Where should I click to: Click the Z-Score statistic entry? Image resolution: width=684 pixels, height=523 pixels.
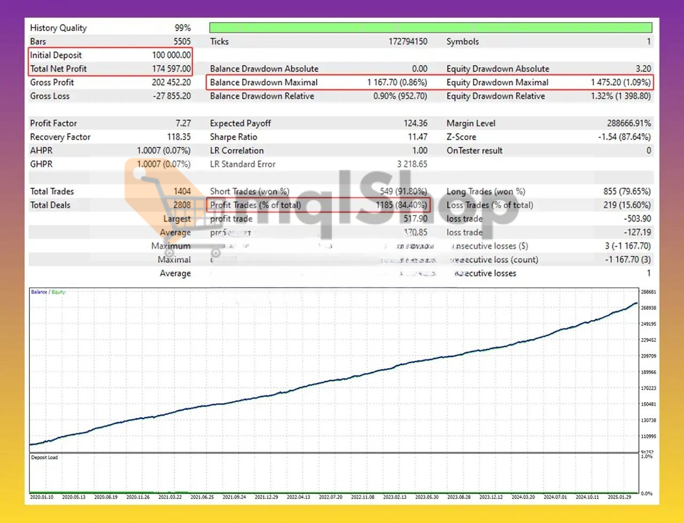click(461, 137)
